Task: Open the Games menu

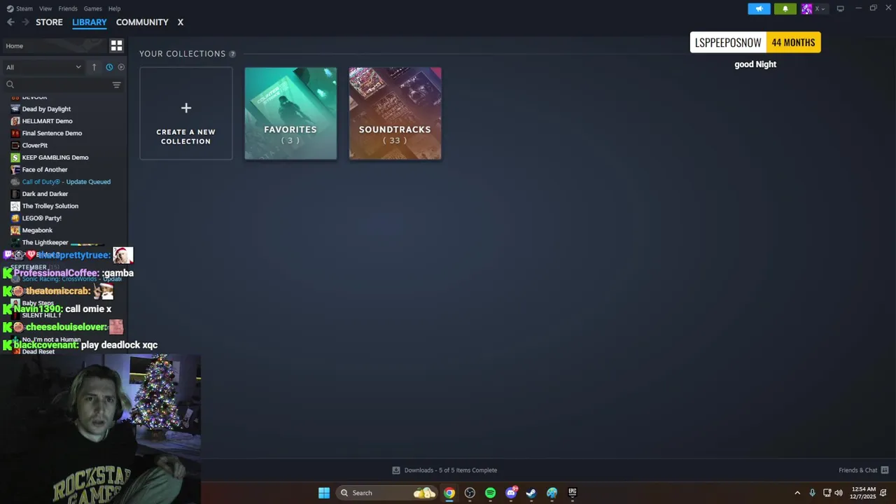Action: [x=92, y=8]
